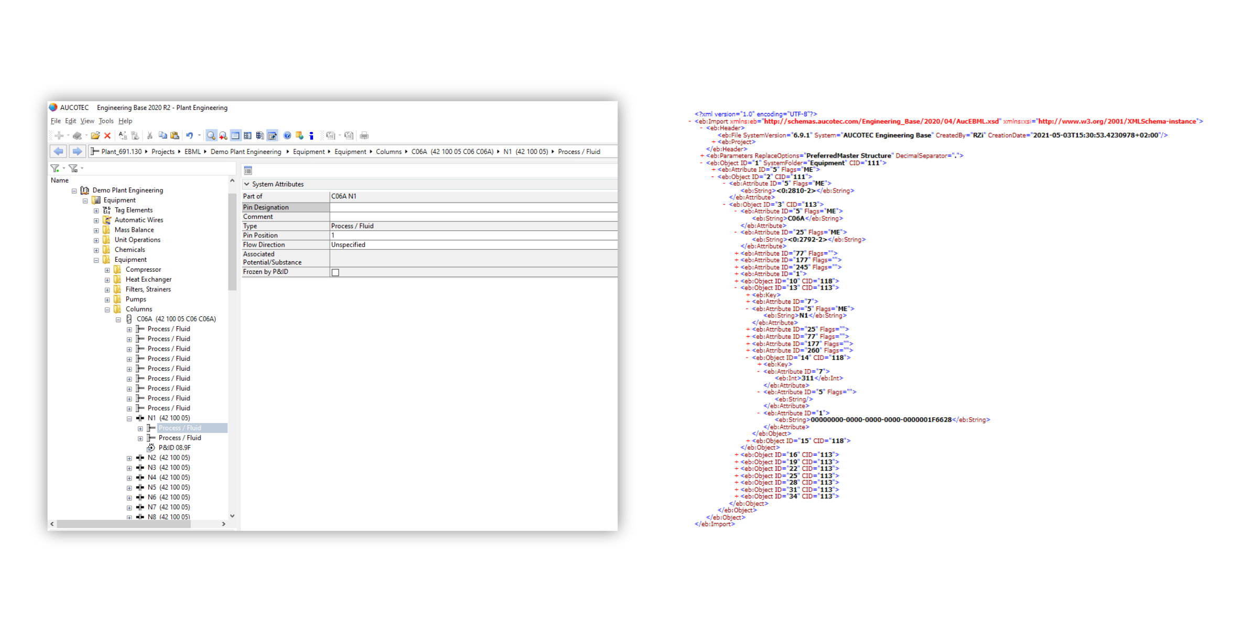Expand the N2 (42 100 05) node
The height and width of the screenshot is (632, 1243).
coord(129,458)
